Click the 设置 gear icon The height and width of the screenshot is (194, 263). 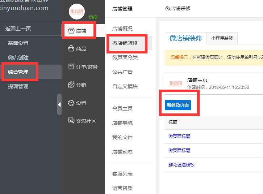tap(71, 103)
